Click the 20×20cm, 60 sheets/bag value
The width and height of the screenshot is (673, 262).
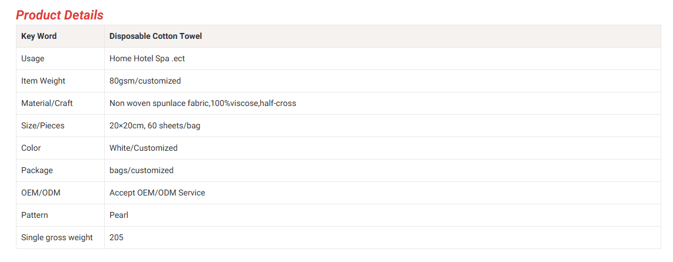[x=159, y=125]
